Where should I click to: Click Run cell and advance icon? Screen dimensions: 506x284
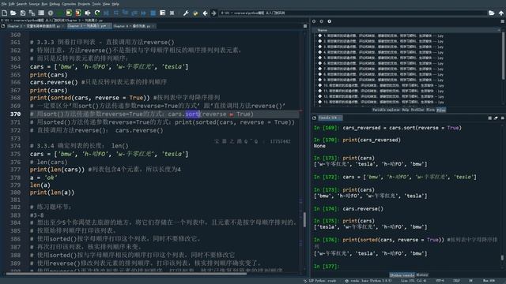tap(78, 13)
